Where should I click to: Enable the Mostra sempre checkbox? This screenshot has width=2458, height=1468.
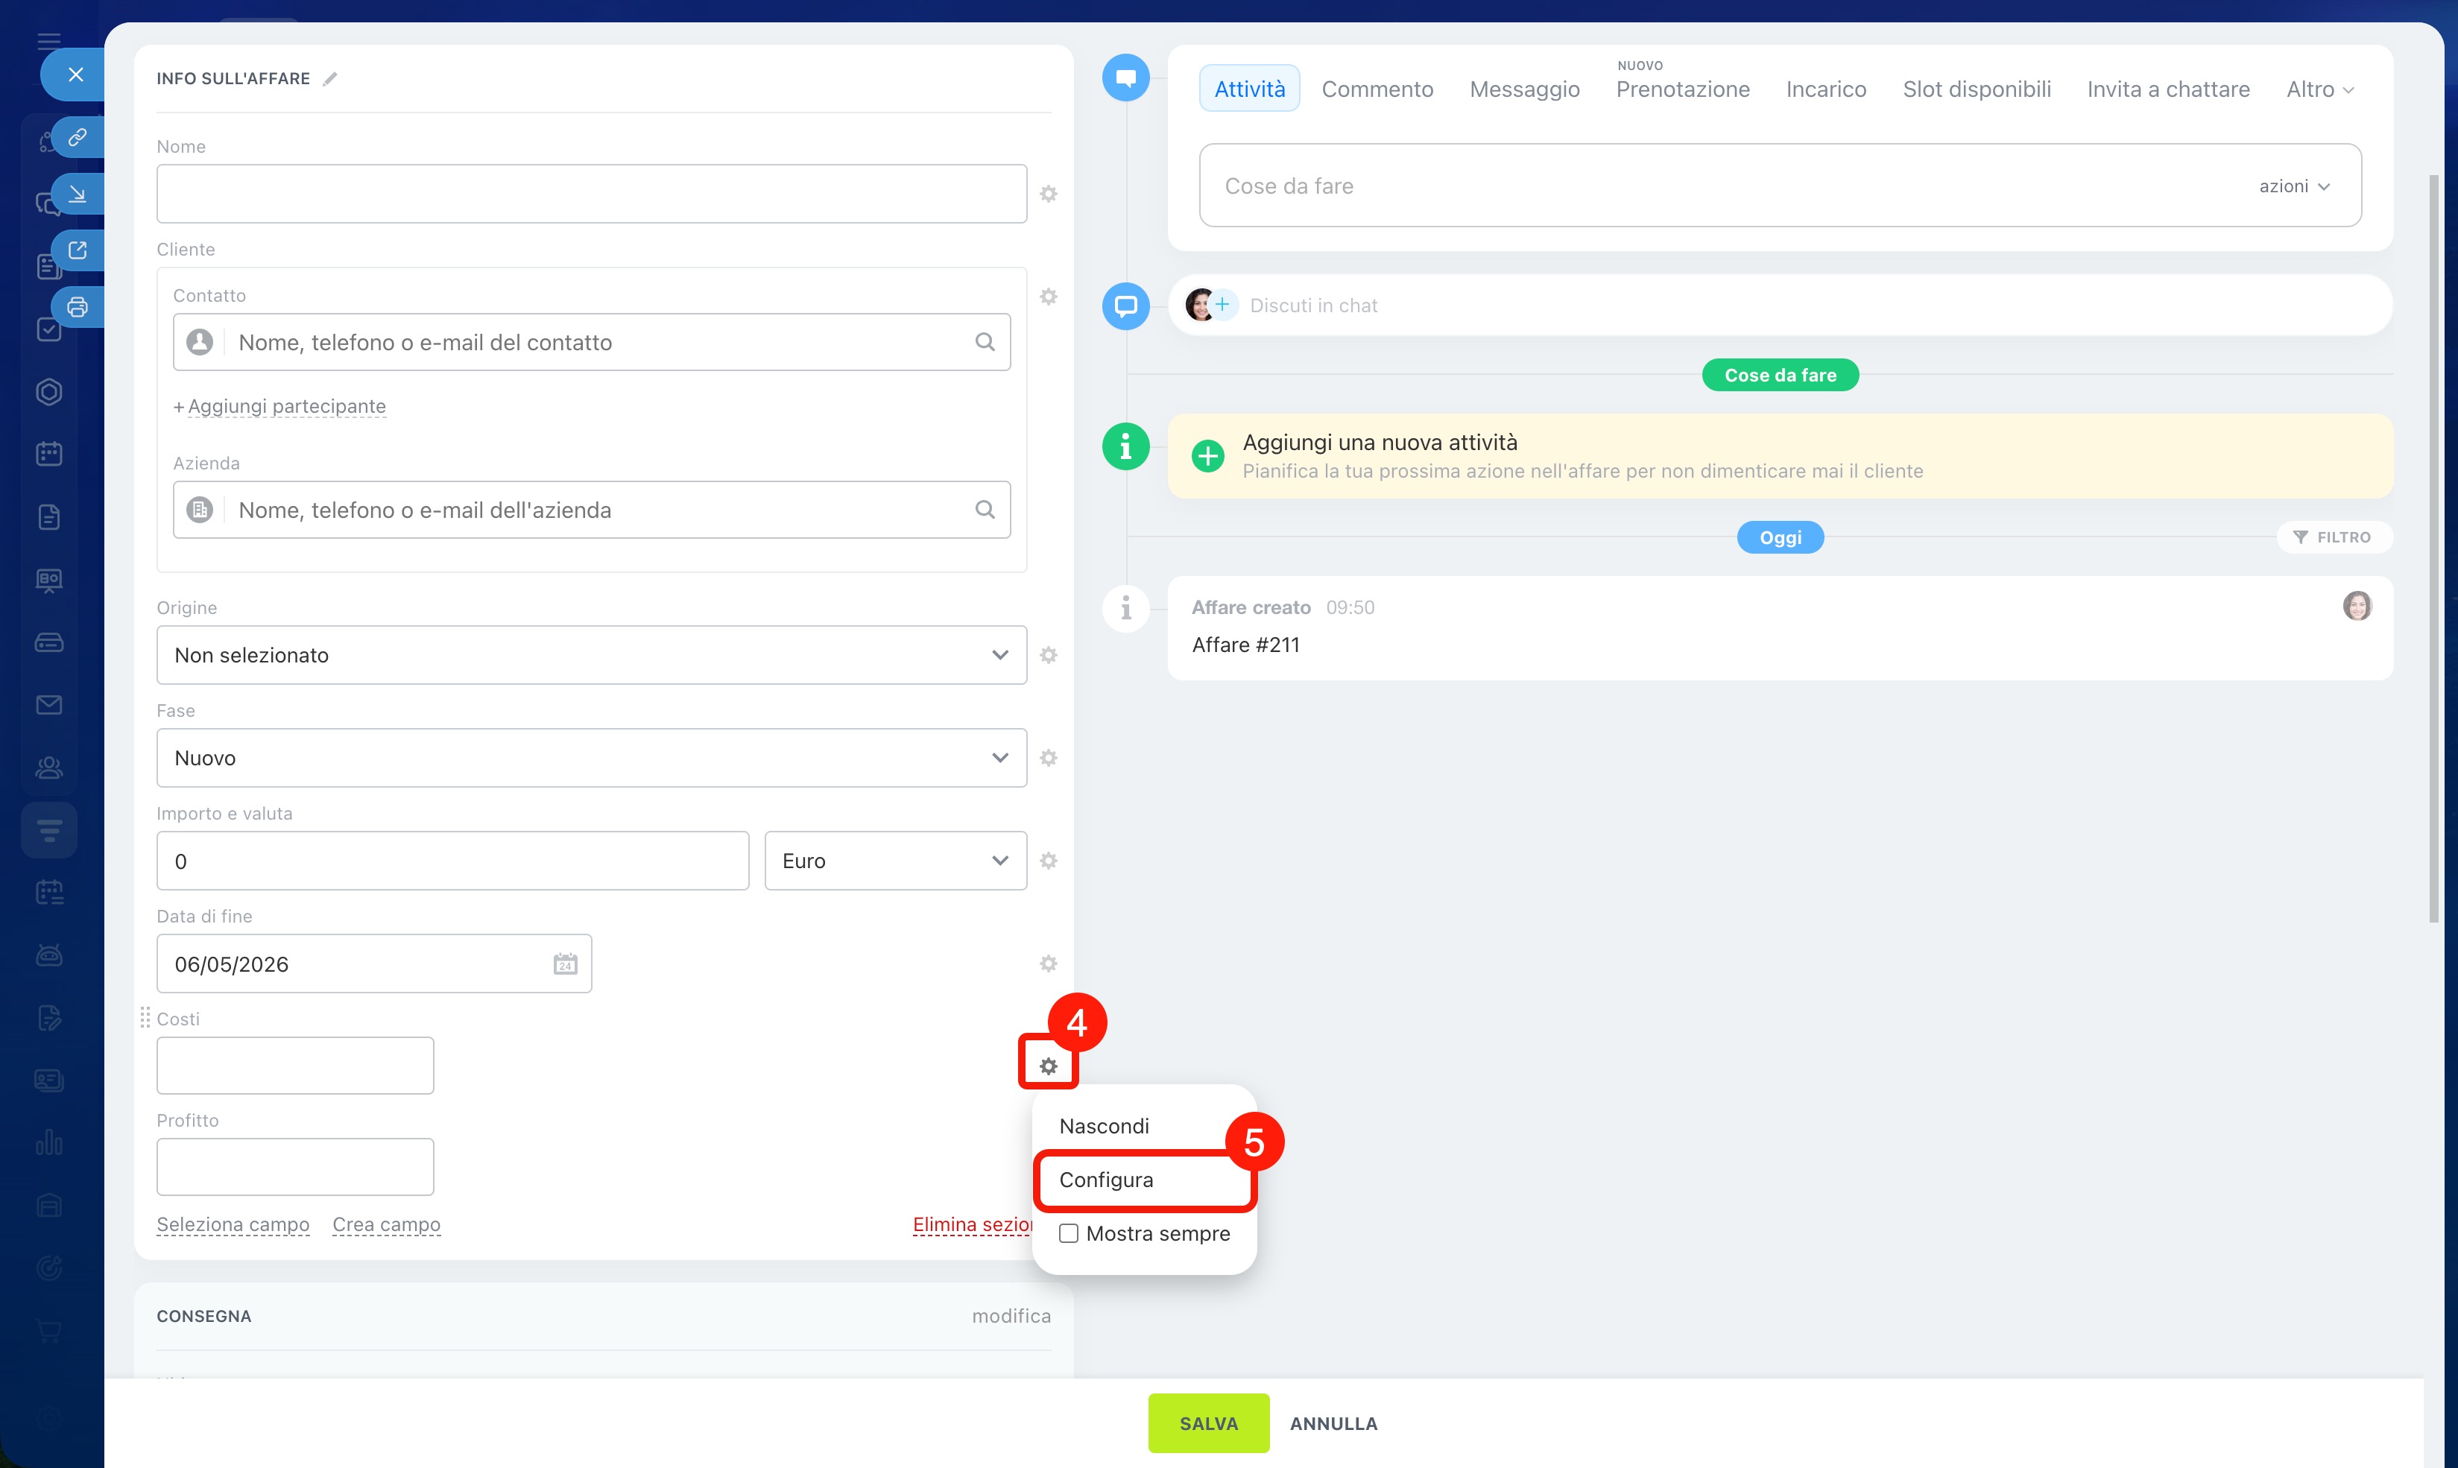pos(1068,1233)
